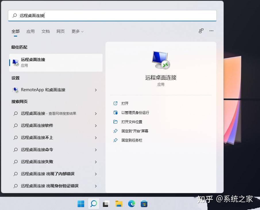
Task: Select the 全部 tab
Action: [16, 31]
